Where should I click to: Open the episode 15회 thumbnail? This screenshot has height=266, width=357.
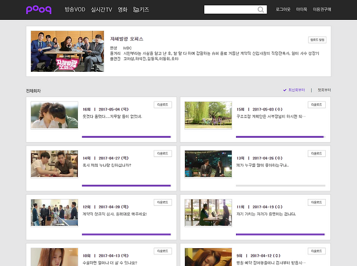tap(208, 115)
